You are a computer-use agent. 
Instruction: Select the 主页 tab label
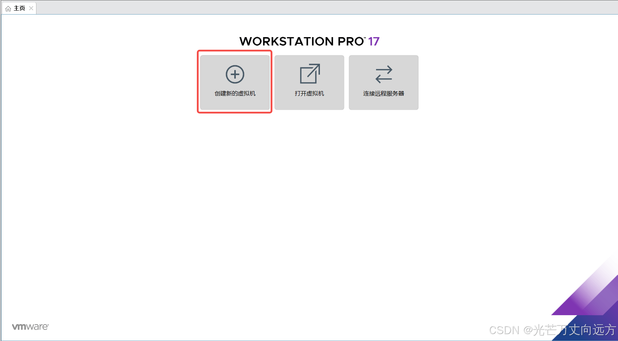(x=19, y=8)
